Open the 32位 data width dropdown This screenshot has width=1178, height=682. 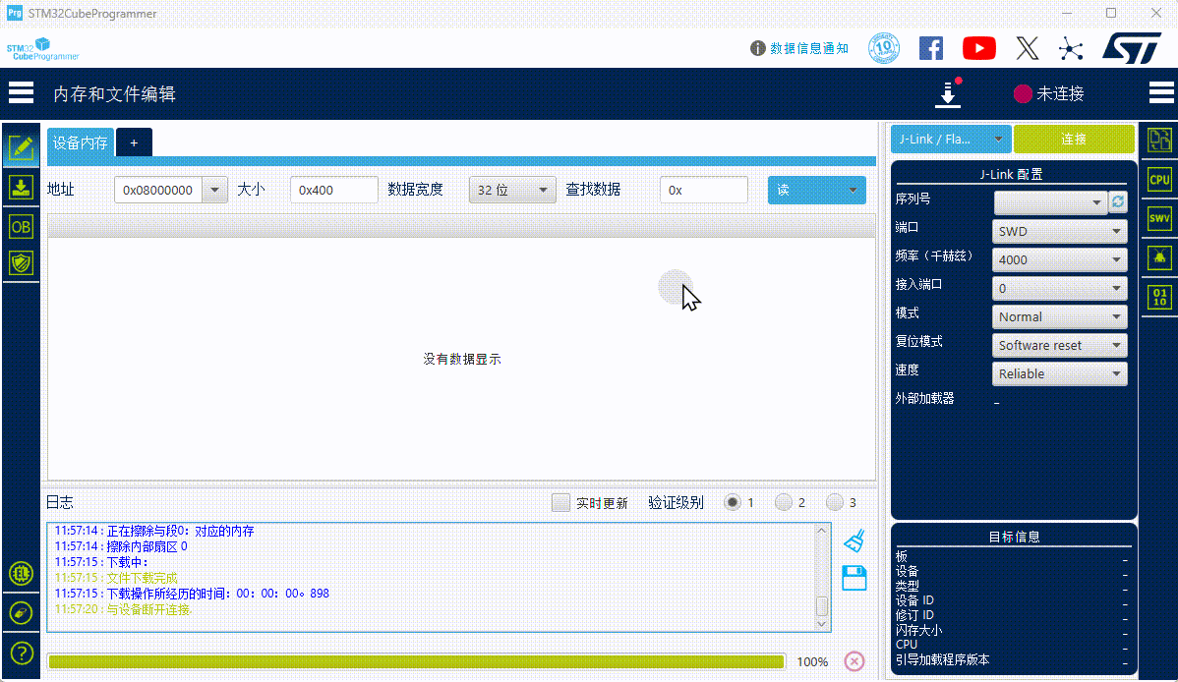(x=512, y=190)
